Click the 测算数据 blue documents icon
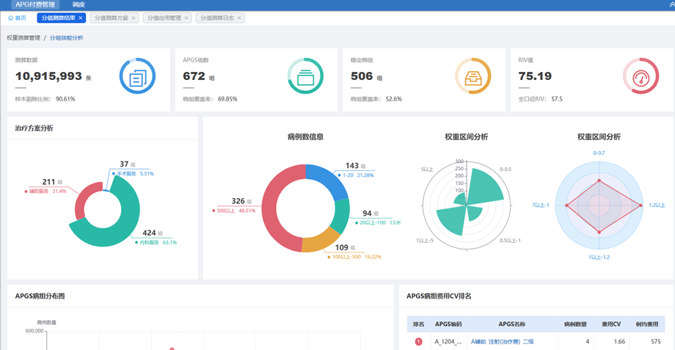 tap(137, 76)
